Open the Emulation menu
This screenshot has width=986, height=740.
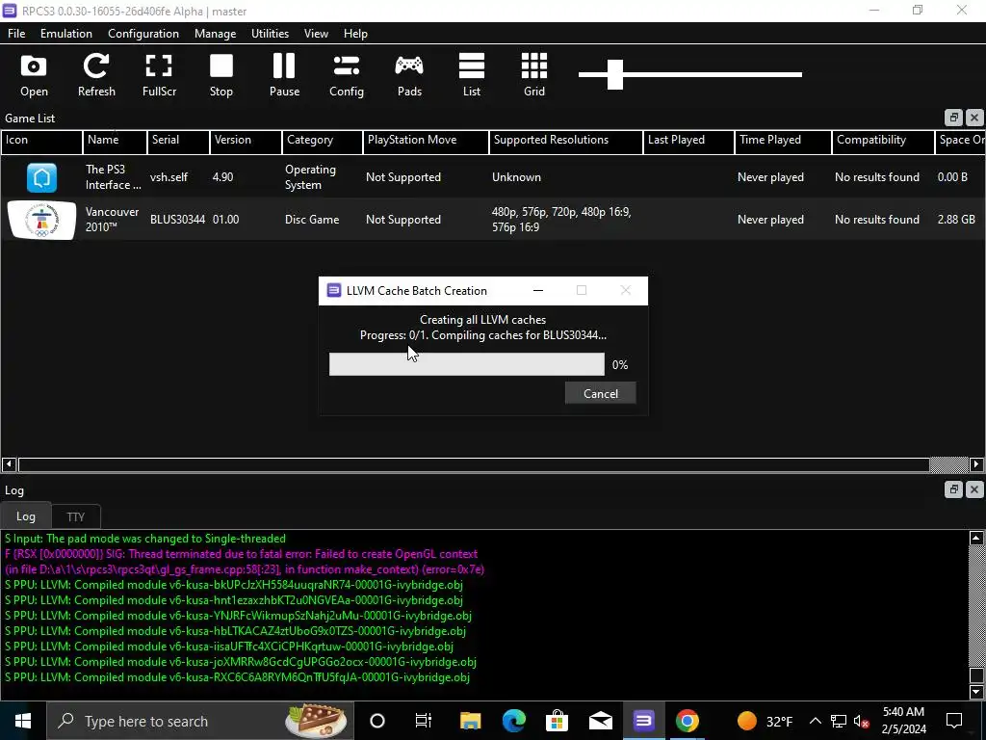tap(66, 34)
